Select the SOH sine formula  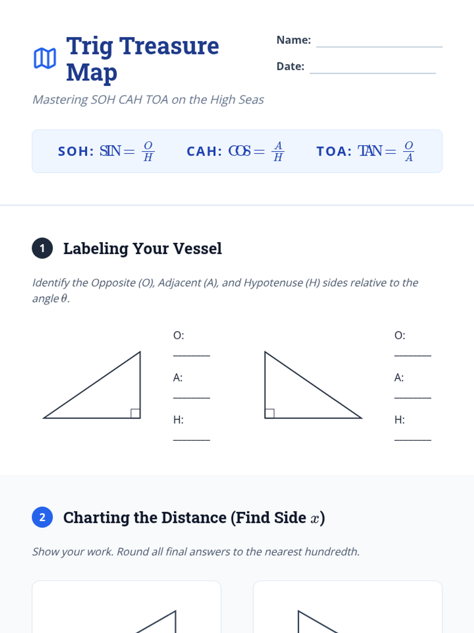107,151
